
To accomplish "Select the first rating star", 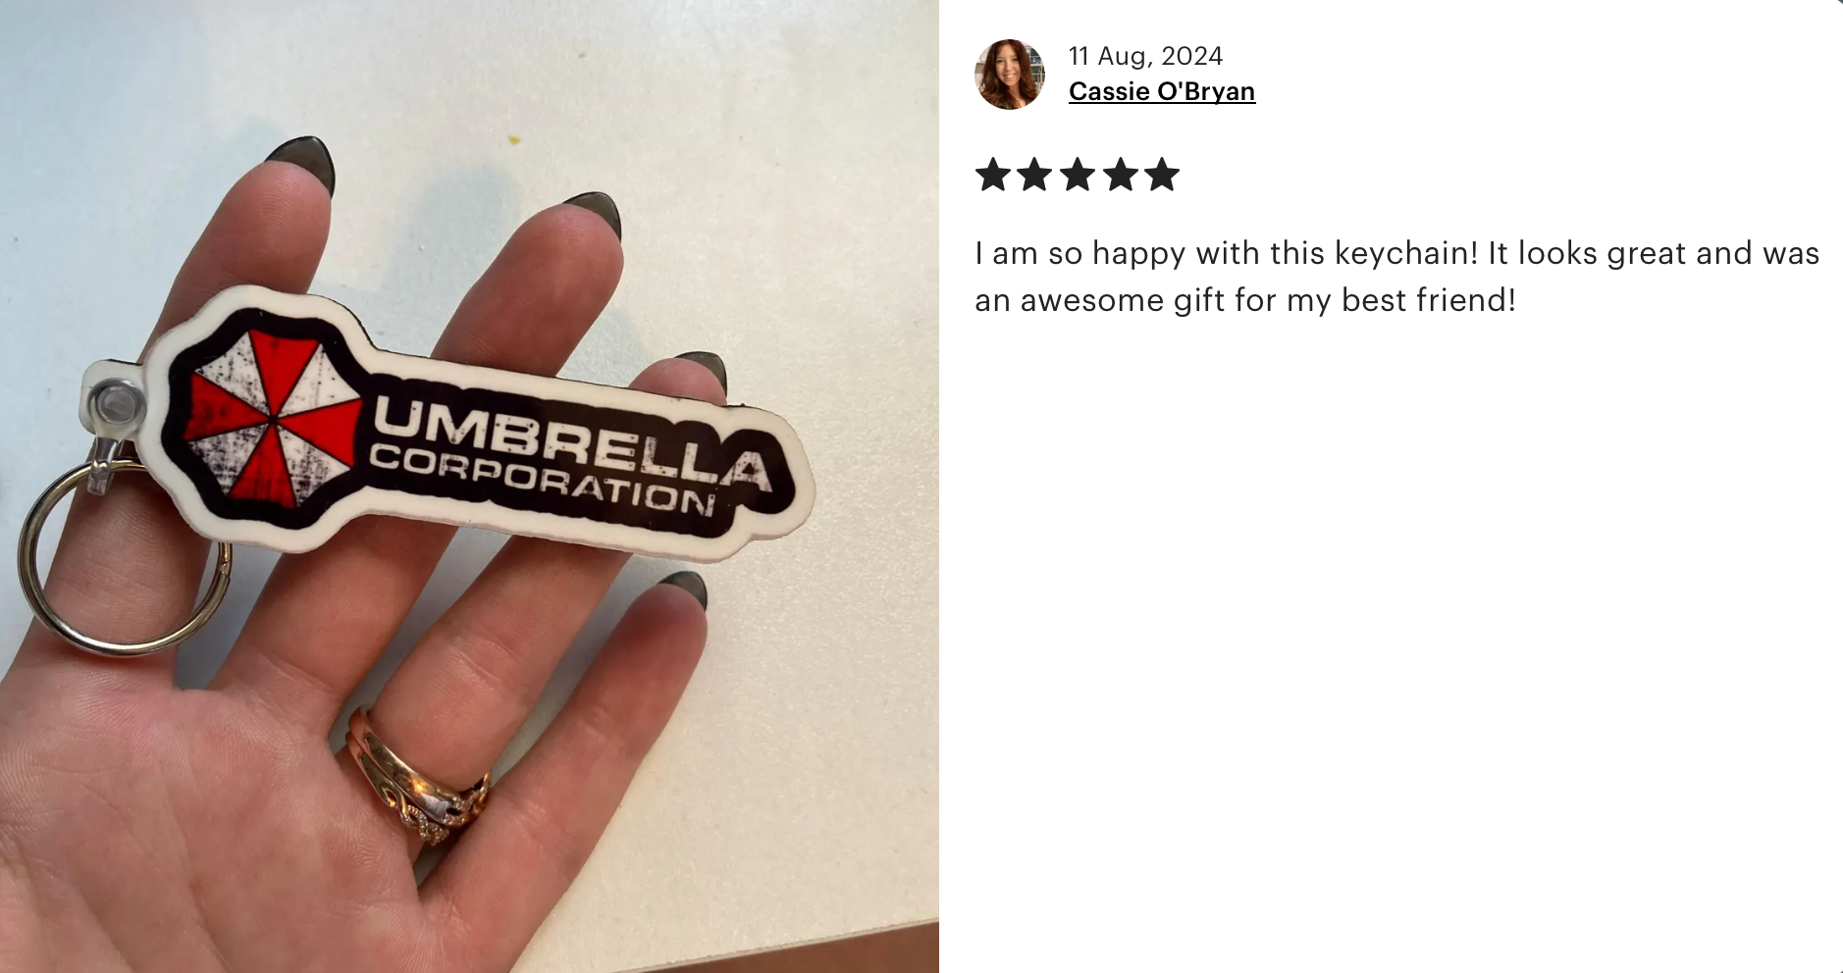I will [x=993, y=175].
